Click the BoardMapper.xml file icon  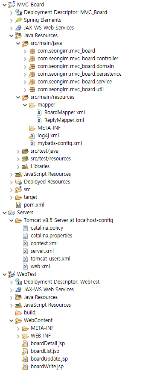[x=39, y=112]
